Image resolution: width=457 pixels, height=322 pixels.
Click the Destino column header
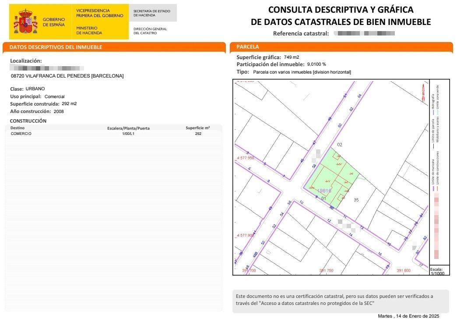[x=18, y=128]
